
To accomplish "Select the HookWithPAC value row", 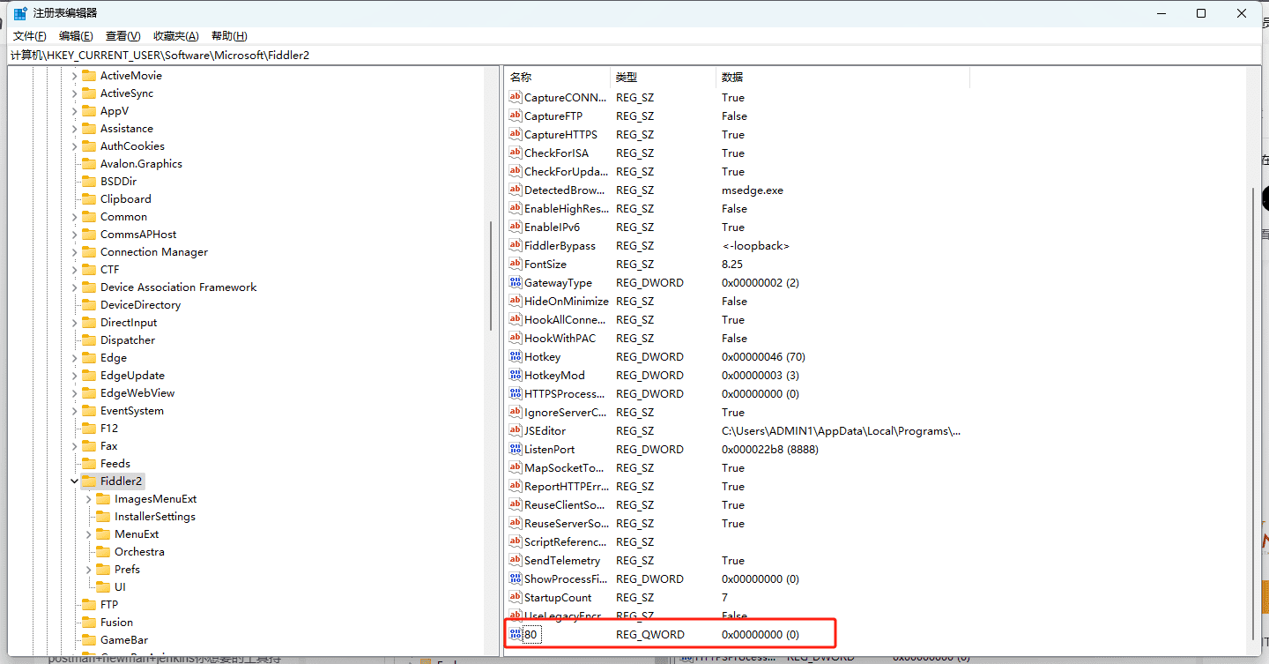I will (737, 338).
